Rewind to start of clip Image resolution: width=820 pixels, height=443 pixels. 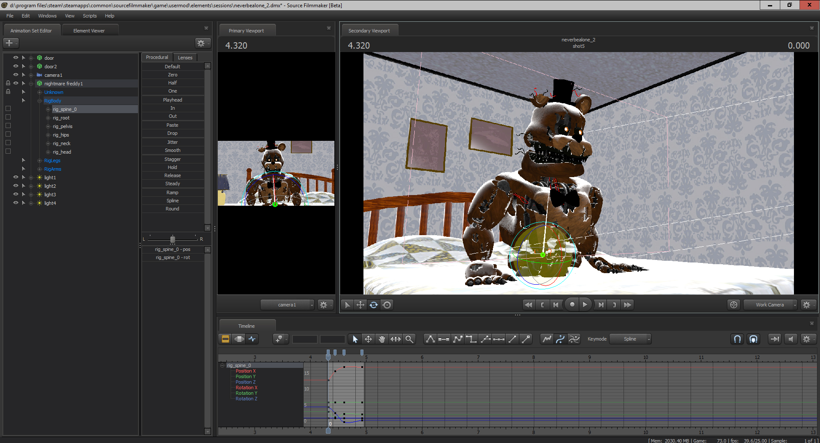(x=529, y=305)
